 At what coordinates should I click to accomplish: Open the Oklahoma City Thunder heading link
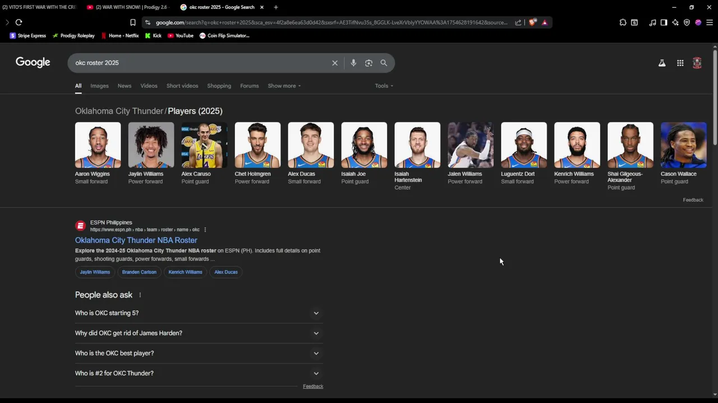[119, 111]
